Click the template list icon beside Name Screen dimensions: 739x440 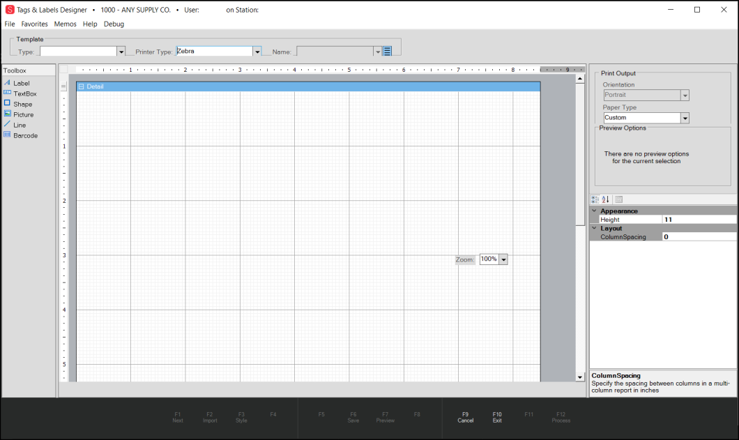click(x=388, y=52)
